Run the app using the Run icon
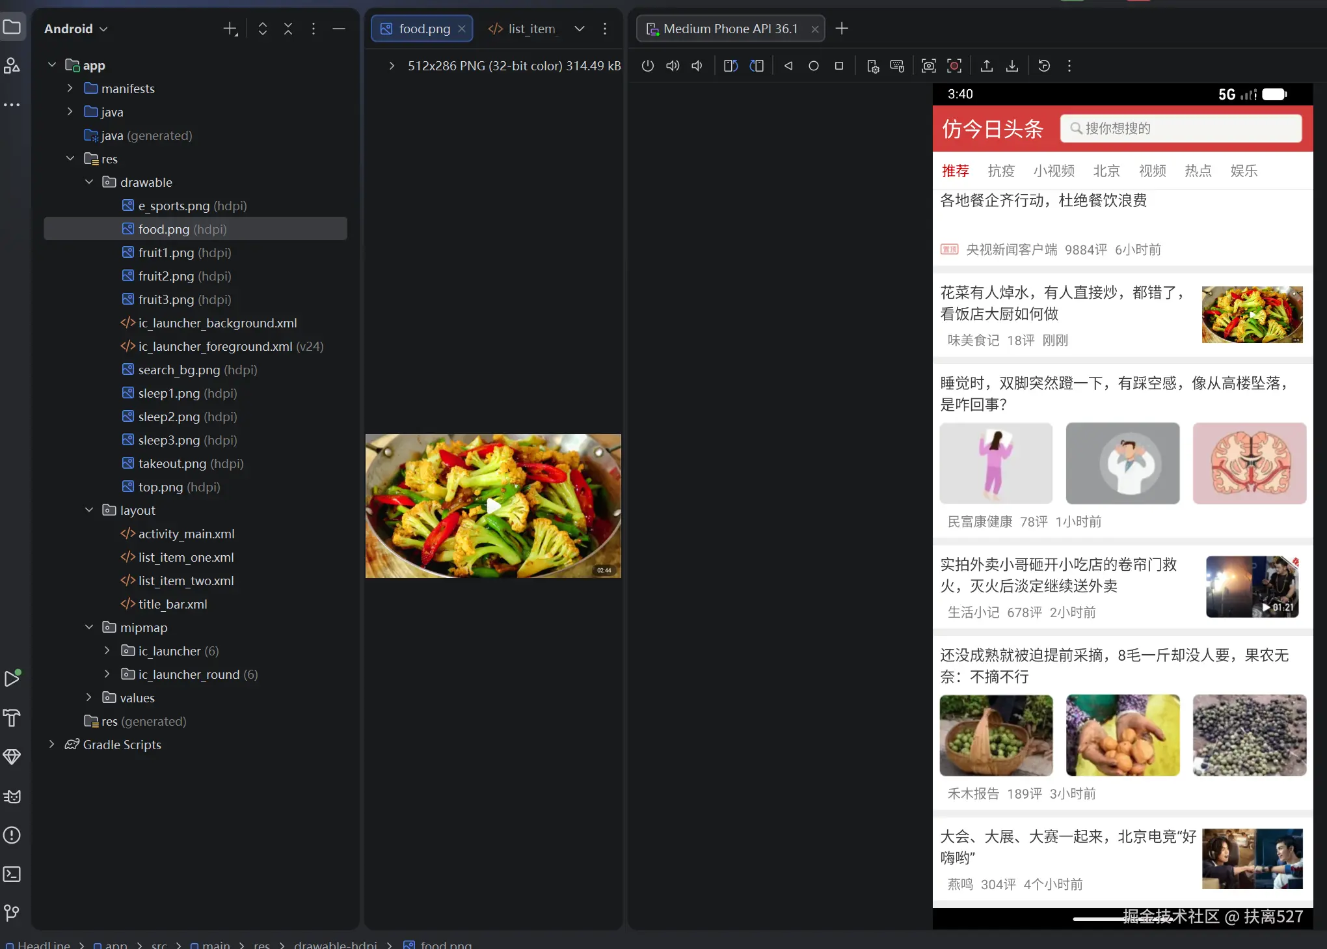 click(x=13, y=678)
